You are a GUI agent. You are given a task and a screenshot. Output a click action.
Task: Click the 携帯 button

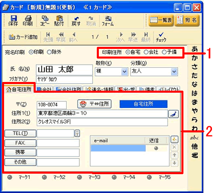coord(20,152)
